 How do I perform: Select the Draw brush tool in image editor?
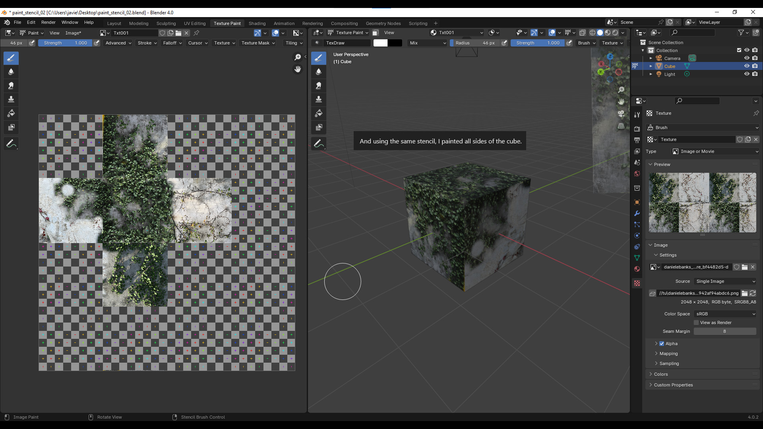click(x=11, y=58)
